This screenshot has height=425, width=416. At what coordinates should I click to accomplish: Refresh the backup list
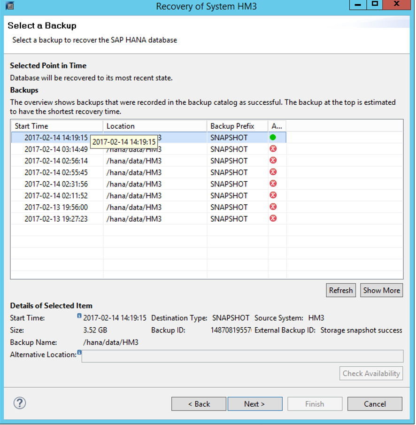coord(341,290)
